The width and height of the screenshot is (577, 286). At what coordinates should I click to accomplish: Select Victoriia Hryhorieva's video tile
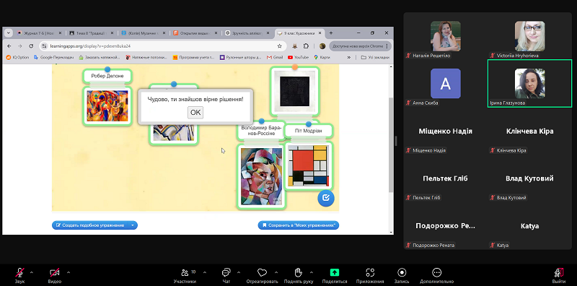pos(529,36)
